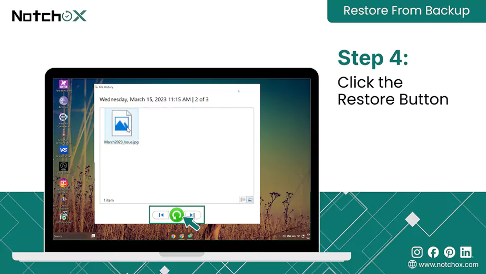Open the volume control in the system tray
The width and height of the screenshot is (486, 274).
[284, 236]
